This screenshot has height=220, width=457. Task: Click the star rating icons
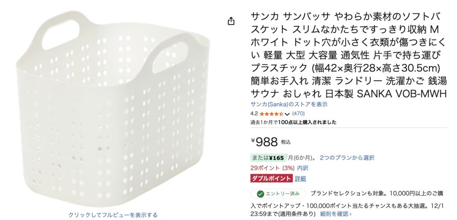click(271, 114)
